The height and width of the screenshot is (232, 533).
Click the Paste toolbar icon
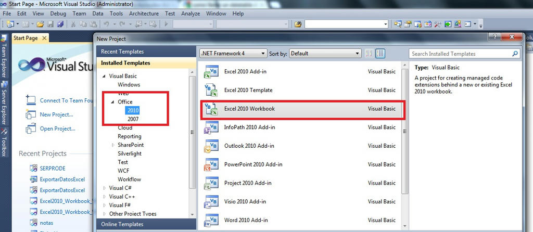pyautogui.click(x=93, y=24)
